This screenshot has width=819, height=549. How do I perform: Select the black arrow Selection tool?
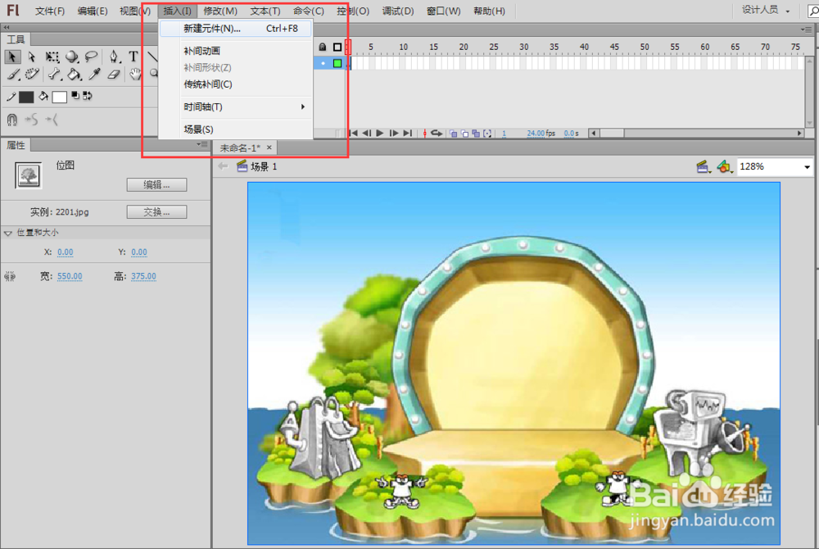(12, 57)
